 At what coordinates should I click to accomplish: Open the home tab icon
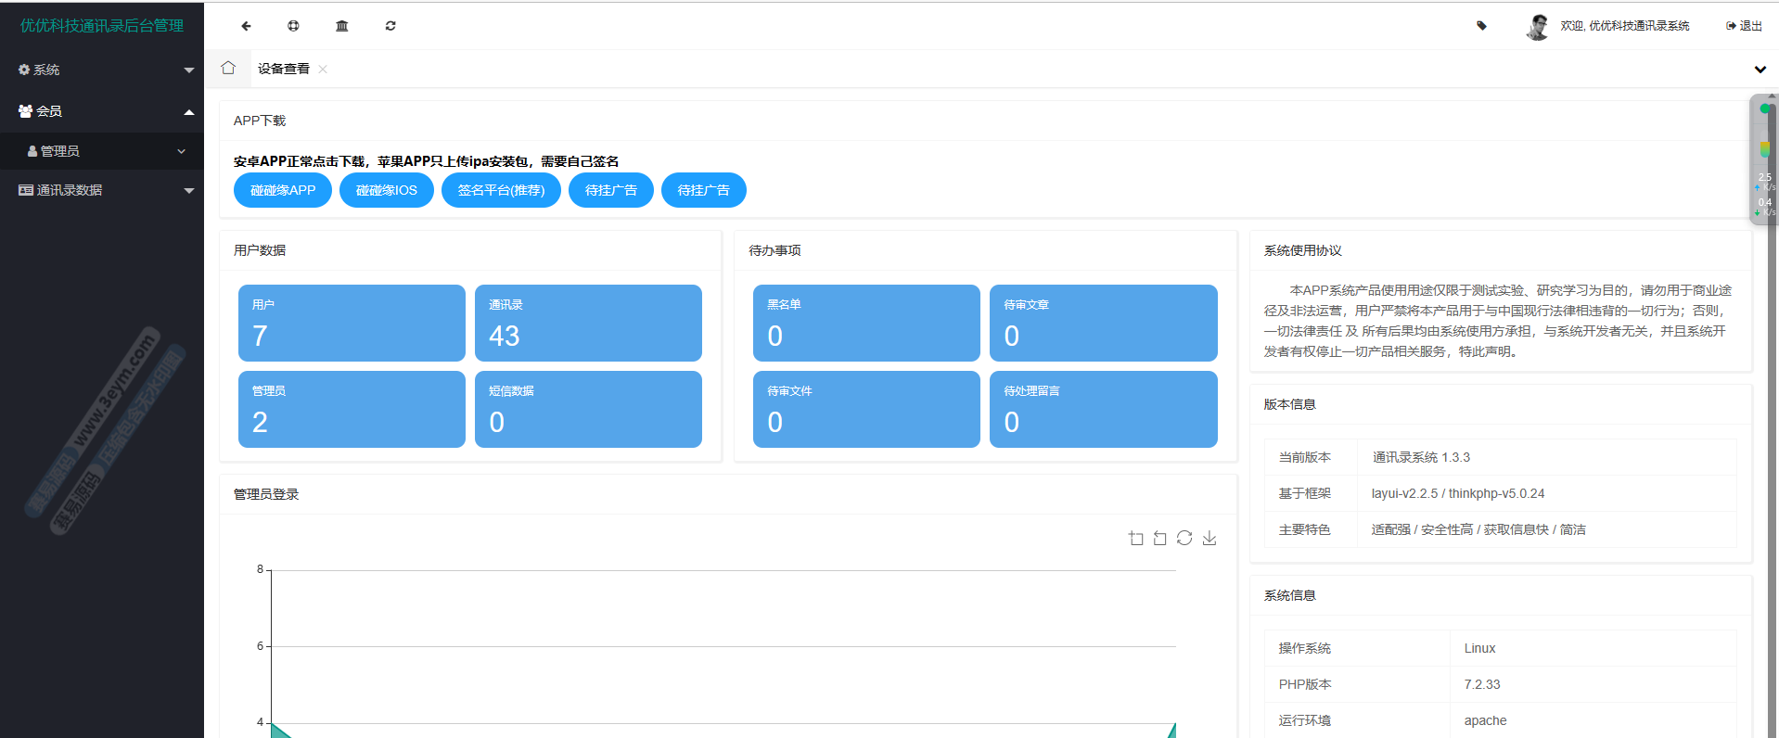(x=228, y=68)
